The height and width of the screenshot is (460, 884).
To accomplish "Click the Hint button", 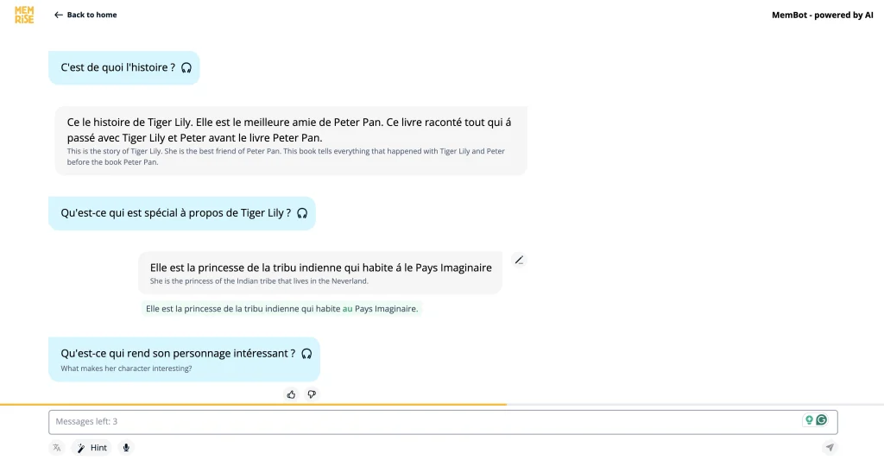I will [92, 448].
